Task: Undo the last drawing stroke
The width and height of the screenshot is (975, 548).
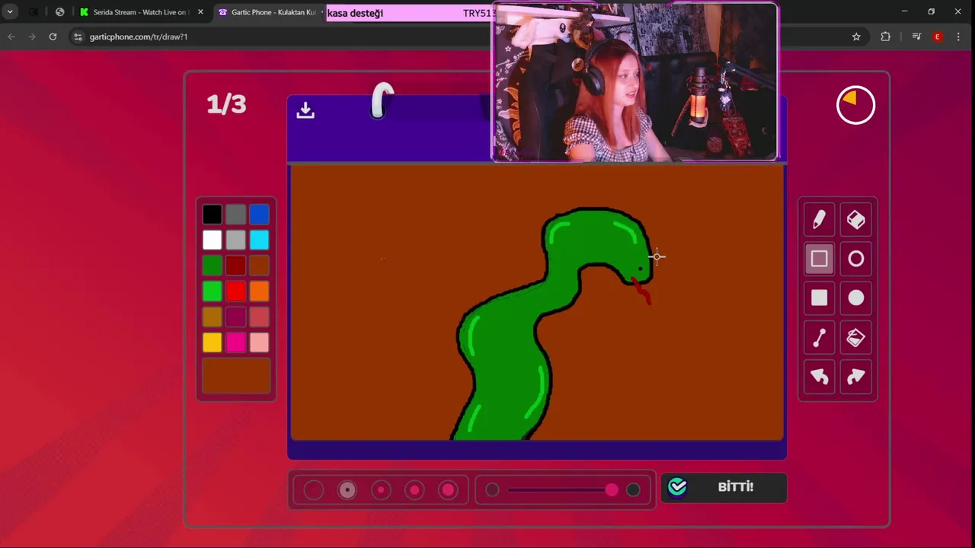Action: 819,376
